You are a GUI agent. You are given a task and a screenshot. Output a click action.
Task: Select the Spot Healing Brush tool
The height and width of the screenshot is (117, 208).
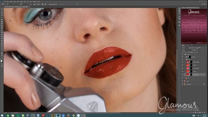click(2, 21)
